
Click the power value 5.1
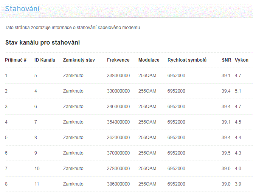[x=238, y=91]
